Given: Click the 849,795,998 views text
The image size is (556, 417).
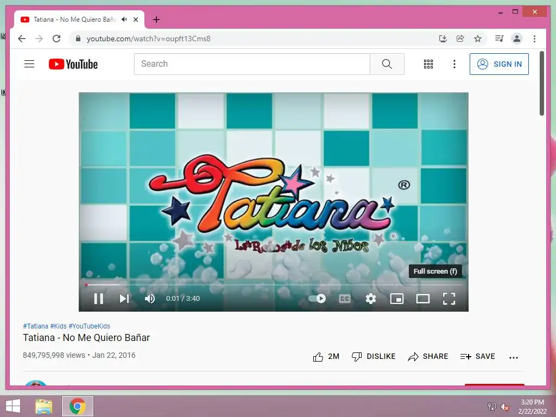Looking at the screenshot, I should [54, 355].
